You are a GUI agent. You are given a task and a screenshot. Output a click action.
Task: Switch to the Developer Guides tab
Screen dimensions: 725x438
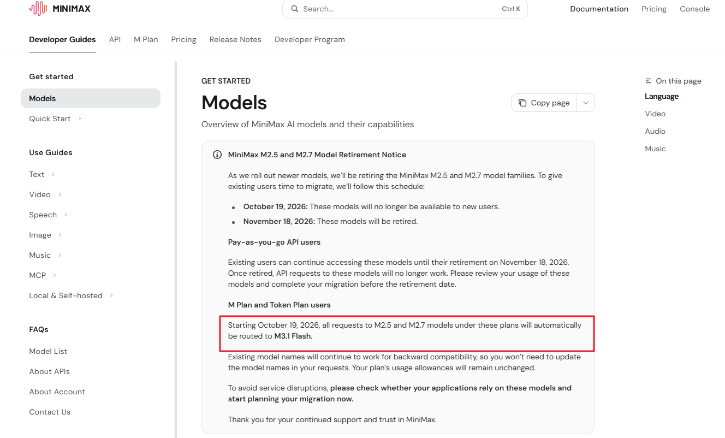(x=62, y=39)
